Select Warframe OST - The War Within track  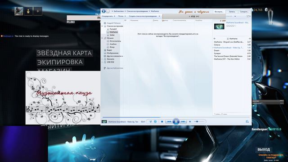tap(232, 59)
